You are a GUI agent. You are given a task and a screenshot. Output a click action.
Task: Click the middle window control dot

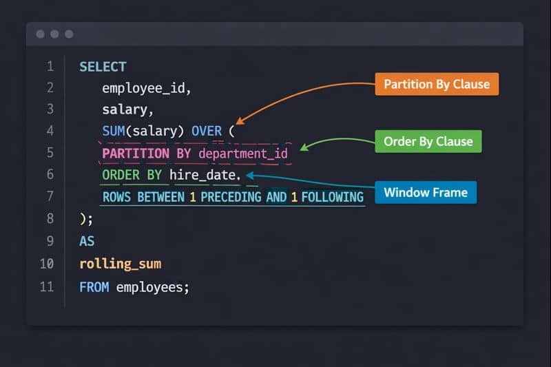pyautogui.click(x=54, y=34)
